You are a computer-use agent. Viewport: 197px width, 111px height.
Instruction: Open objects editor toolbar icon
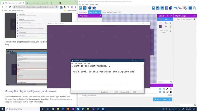pyautogui.click(x=154, y=8)
